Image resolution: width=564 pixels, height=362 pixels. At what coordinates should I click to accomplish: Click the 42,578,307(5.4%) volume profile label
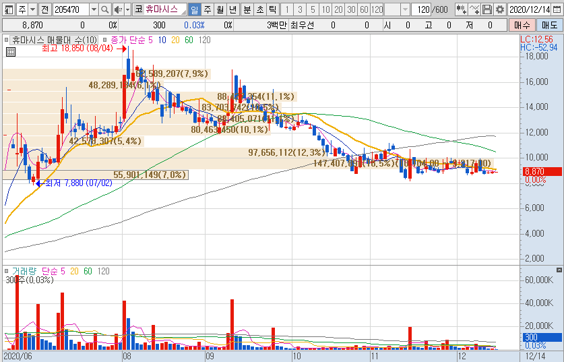pos(105,141)
